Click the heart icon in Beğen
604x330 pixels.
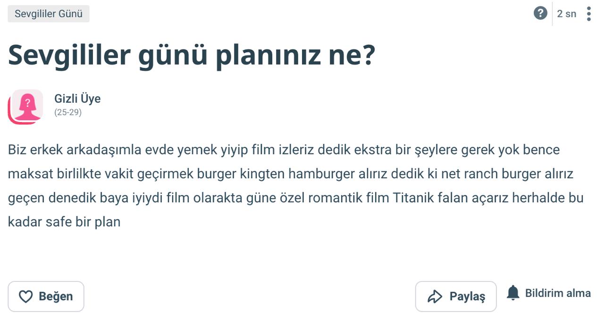coord(25,297)
